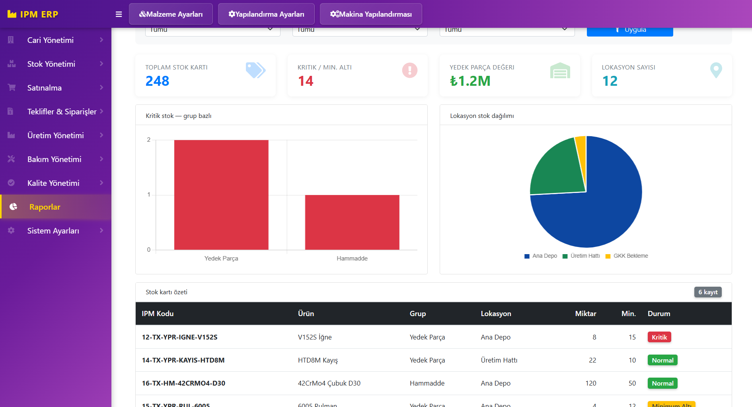This screenshot has width=752, height=407.
Task: Open the Satınalma menu
Action: click(x=56, y=87)
